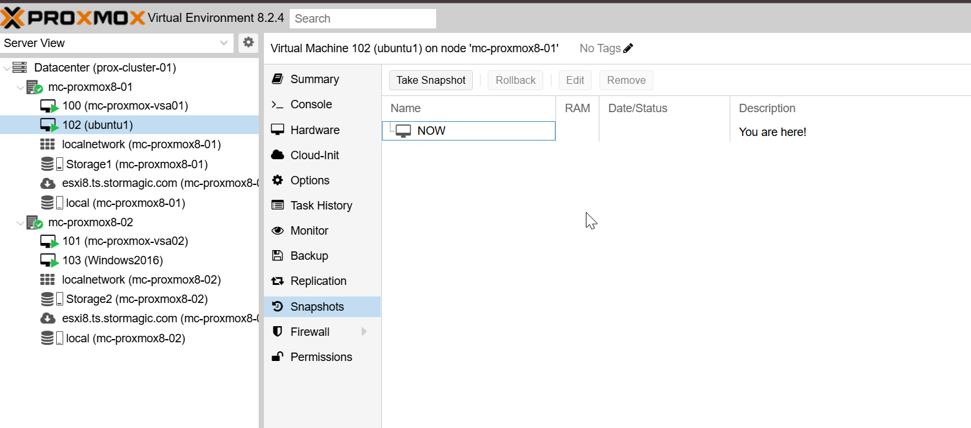Viewport: 971px width, 428px height.
Task: Click the 'No Tags' label
Action: click(600, 48)
